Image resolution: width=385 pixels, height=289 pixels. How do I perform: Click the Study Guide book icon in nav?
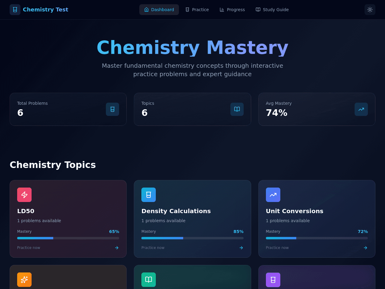(x=258, y=10)
